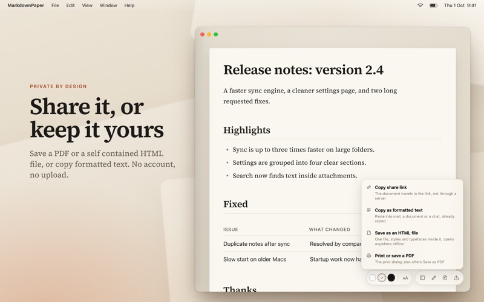Click the "PRIVATE BY DESIGN" label

point(58,86)
